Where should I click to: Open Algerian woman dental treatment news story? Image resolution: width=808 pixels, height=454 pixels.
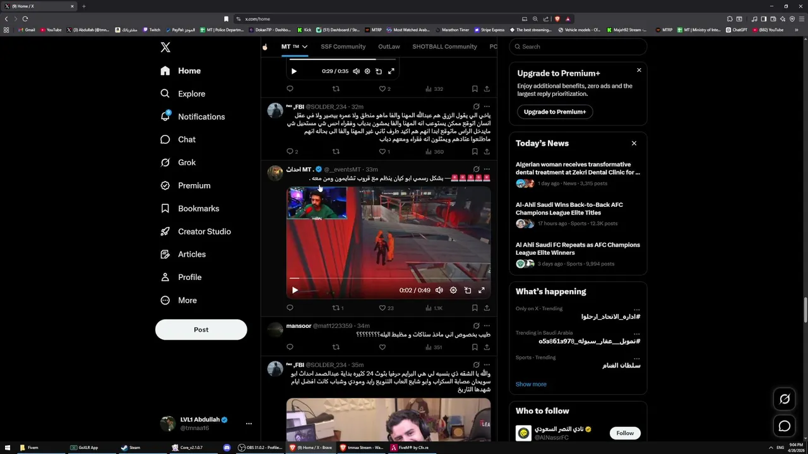coord(578,175)
